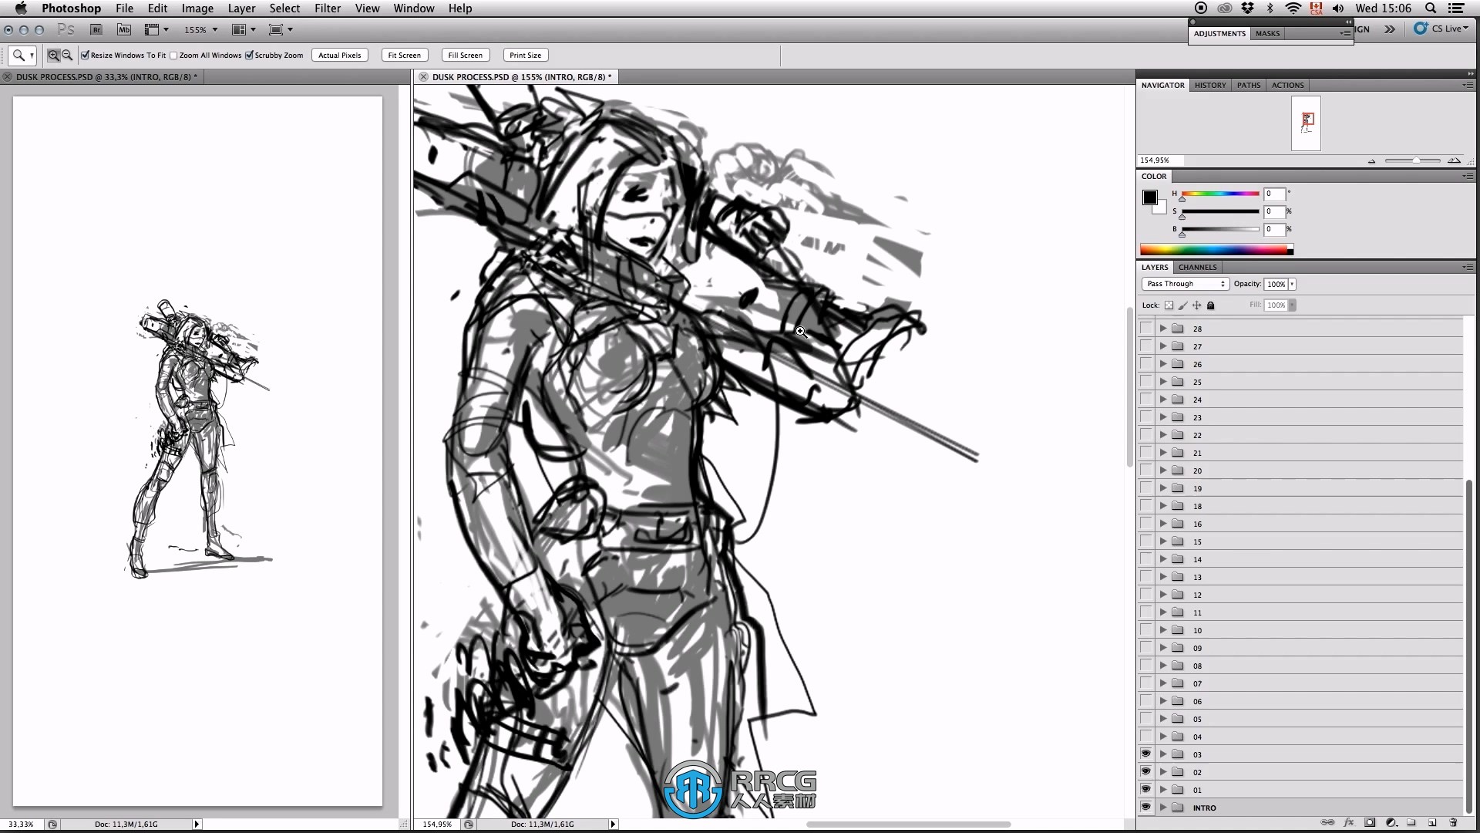1480x833 pixels.
Task: Toggle Resize Windows To Fit checkbox
Action: 85,55
